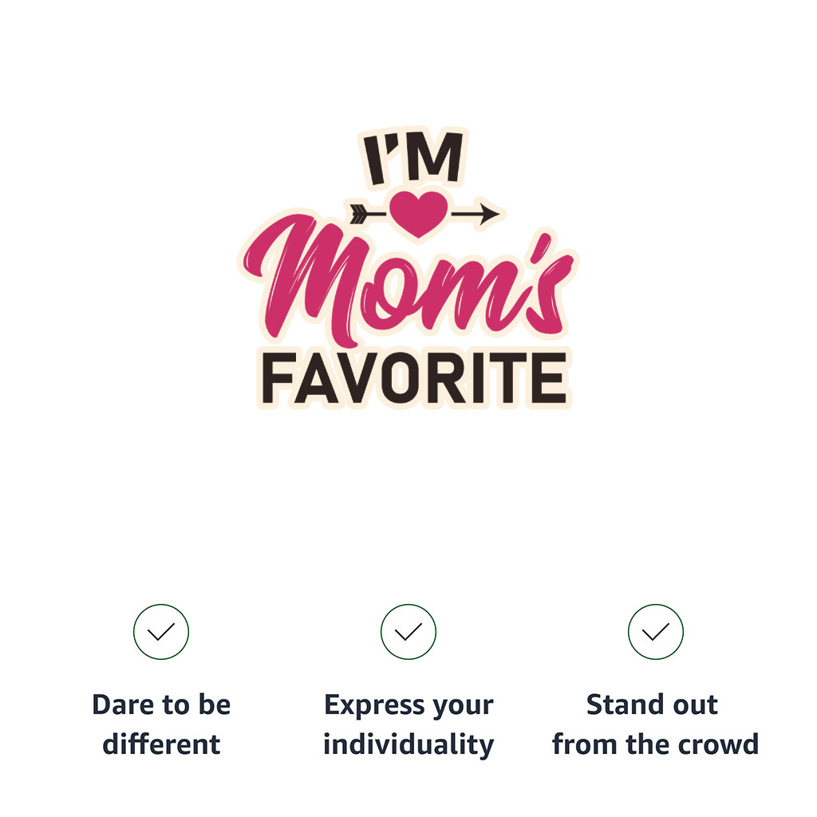Viewport: 817px width, 817px height.
Task: Select the "Express your" text line
Action: tap(408, 705)
